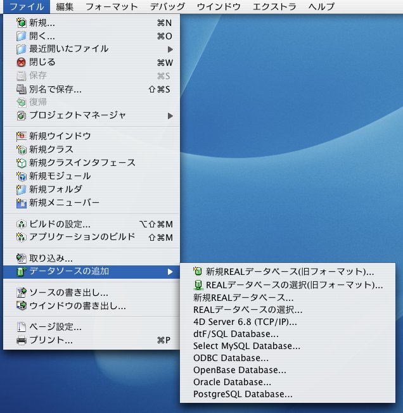Screen dimensions: 403x413
Task: Click the ⌘W shortcut beside 閉じる
Action: click(x=165, y=63)
